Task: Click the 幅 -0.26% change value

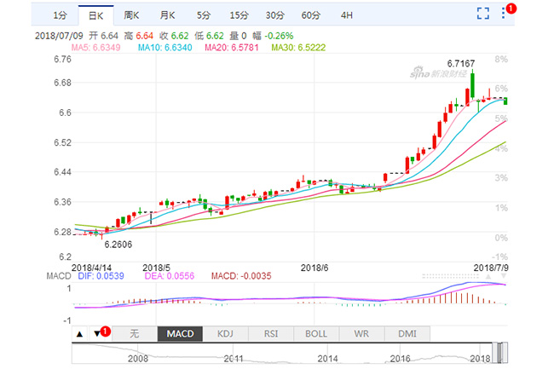Action: (273, 36)
